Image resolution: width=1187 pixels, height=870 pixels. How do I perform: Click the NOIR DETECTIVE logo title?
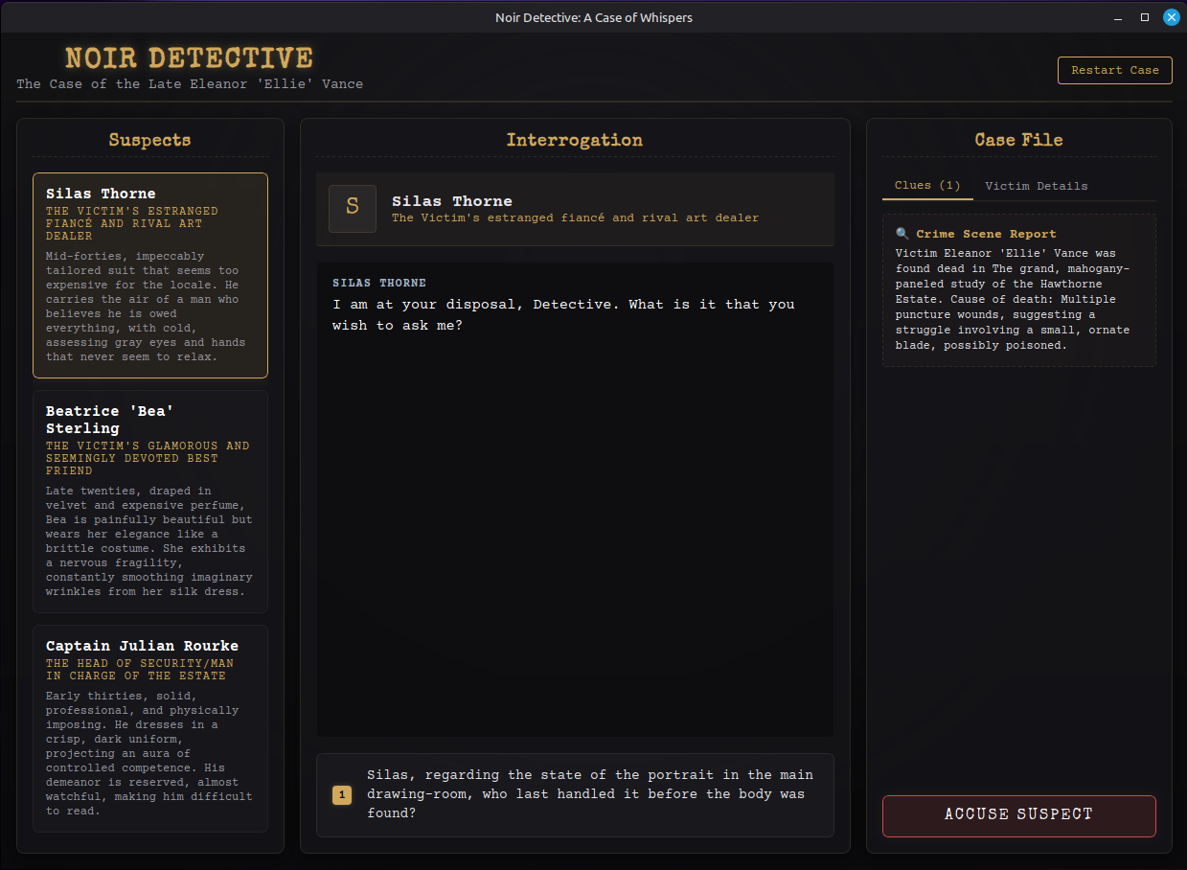(x=189, y=57)
